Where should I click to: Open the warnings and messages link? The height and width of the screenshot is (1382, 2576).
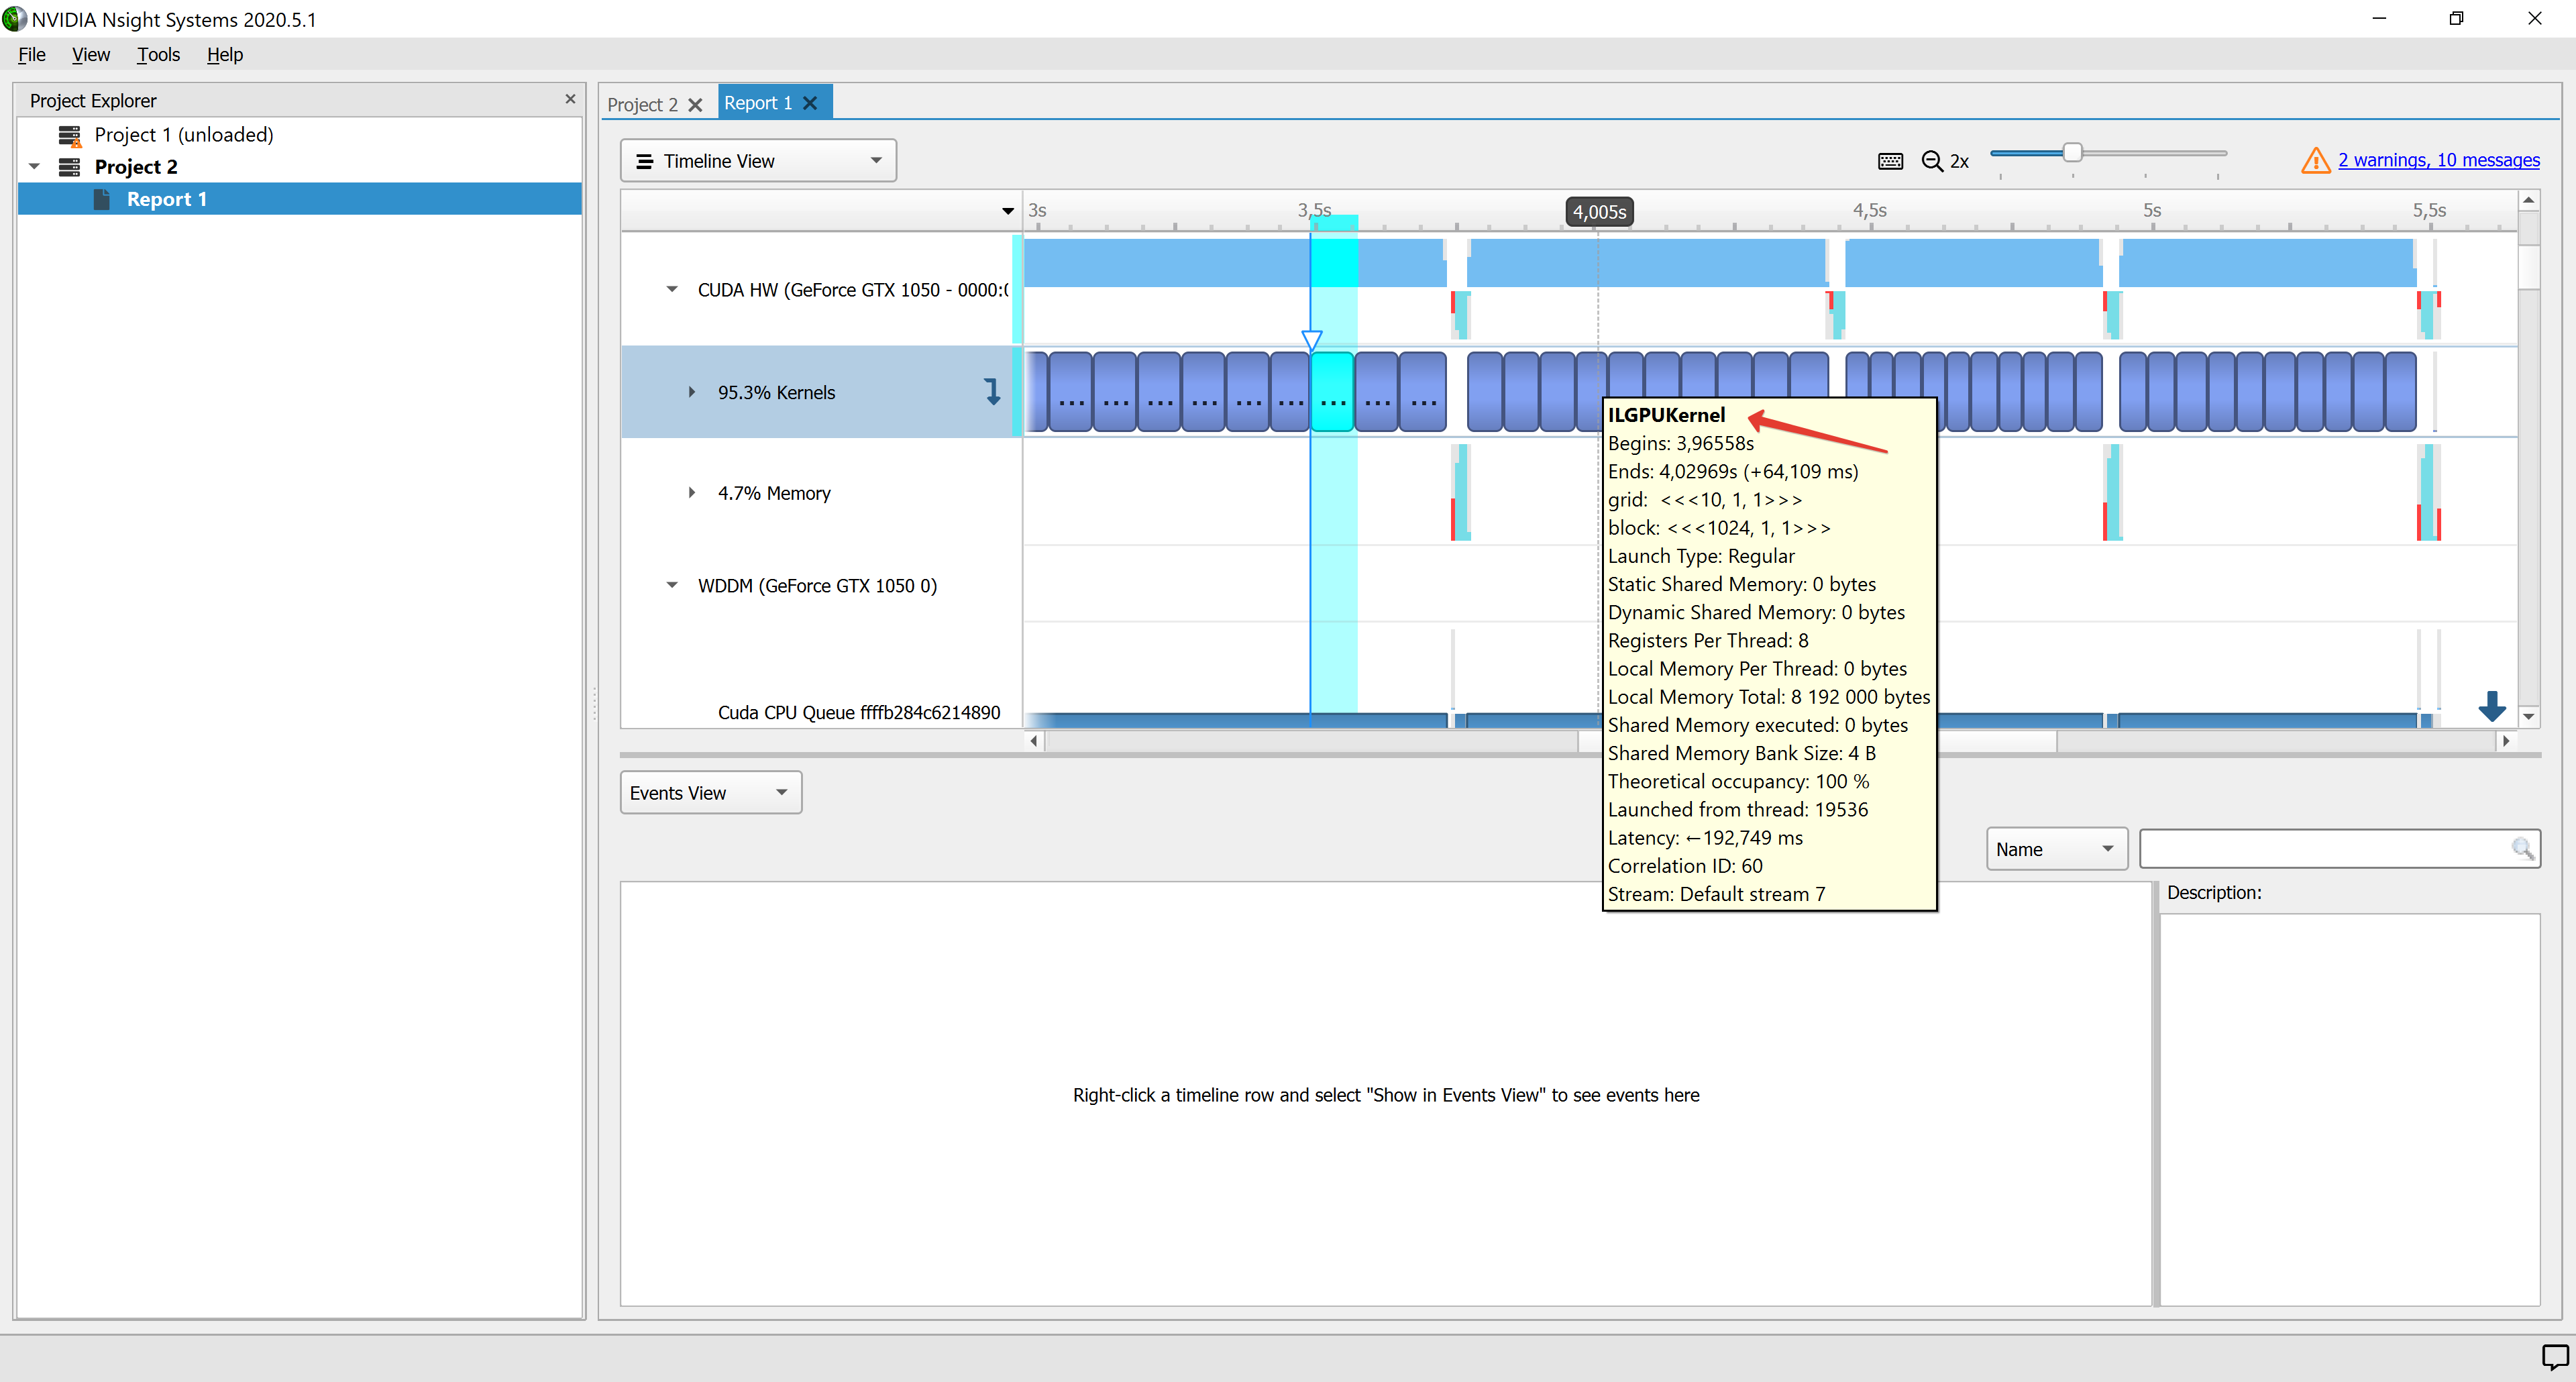(2437, 160)
